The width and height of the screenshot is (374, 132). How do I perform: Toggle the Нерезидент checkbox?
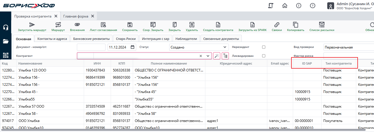264,47
